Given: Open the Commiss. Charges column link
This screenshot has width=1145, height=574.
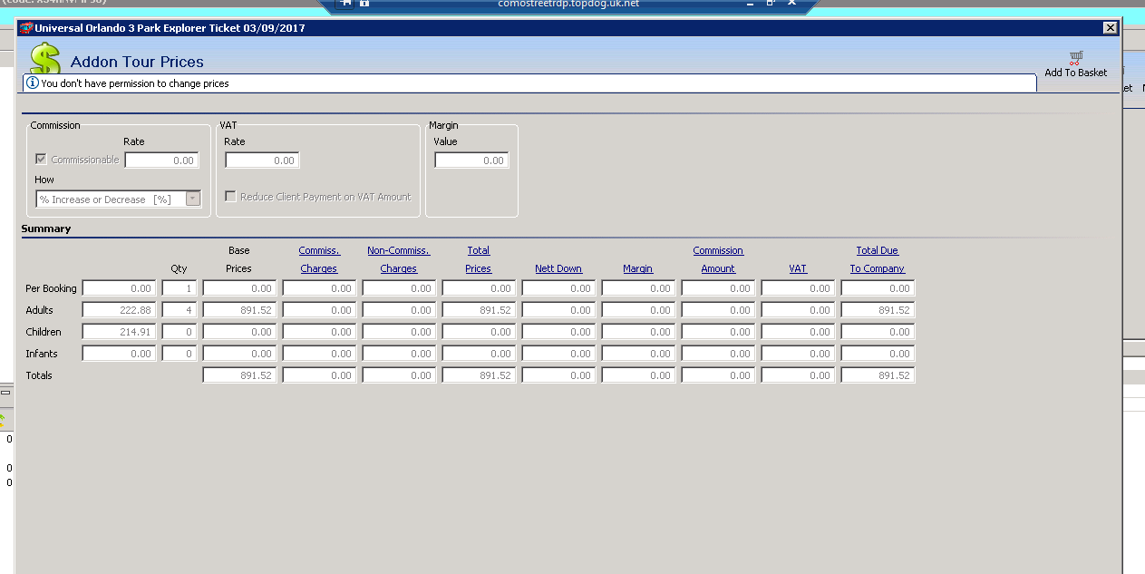Looking at the screenshot, I should coord(319,259).
